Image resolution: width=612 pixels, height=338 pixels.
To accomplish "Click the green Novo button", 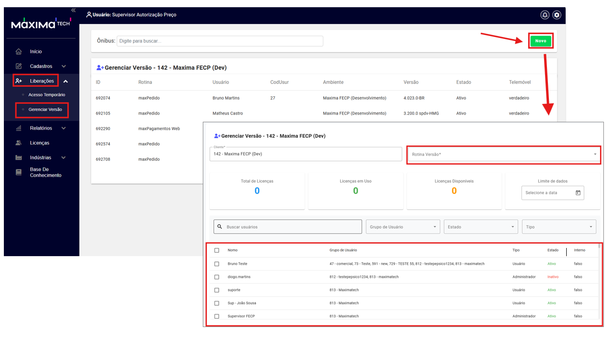I will pyautogui.click(x=541, y=41).
